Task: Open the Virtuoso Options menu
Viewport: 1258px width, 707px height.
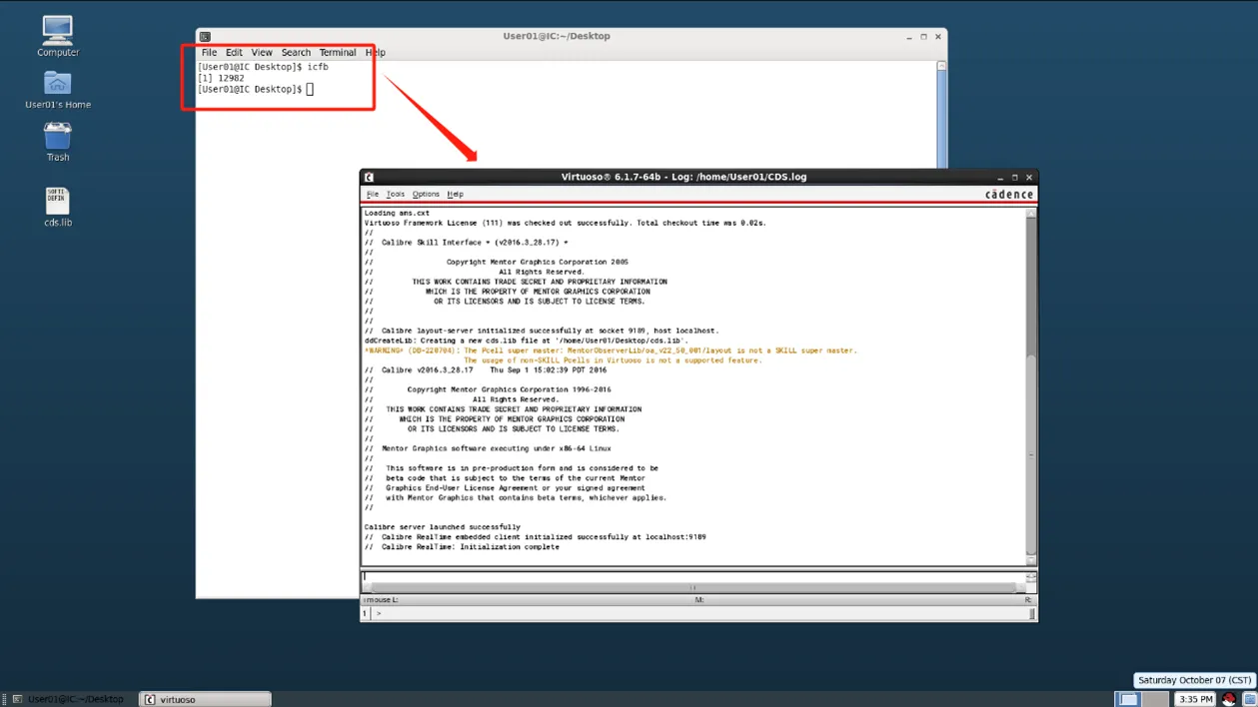Action: pos(426,195)
